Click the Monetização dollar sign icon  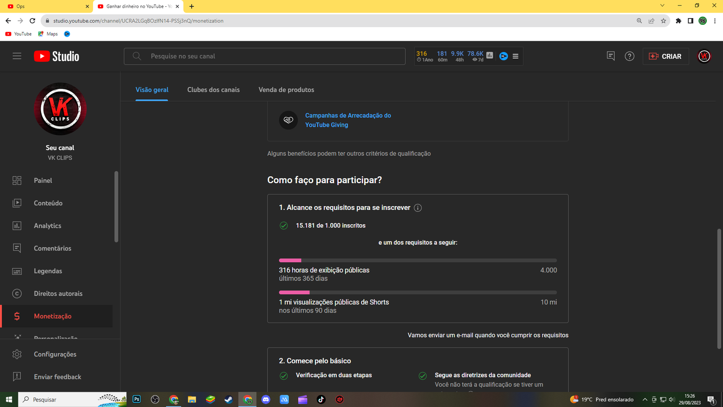click(17, 316)
